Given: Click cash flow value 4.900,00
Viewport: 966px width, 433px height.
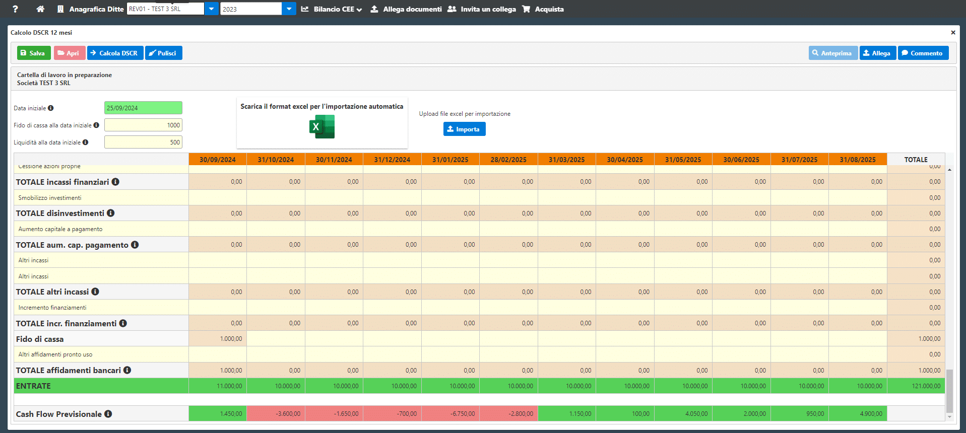Looking at the screenshot, I should [858, 413].
